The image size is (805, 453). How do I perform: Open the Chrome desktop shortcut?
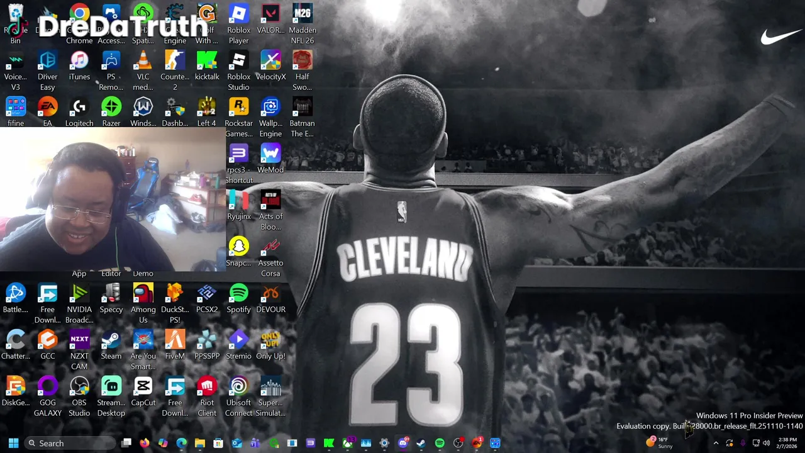pyautogui.click(x=79, y=24)
